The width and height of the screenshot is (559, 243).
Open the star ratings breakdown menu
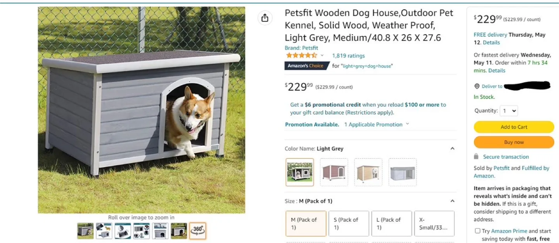[322, 55]
